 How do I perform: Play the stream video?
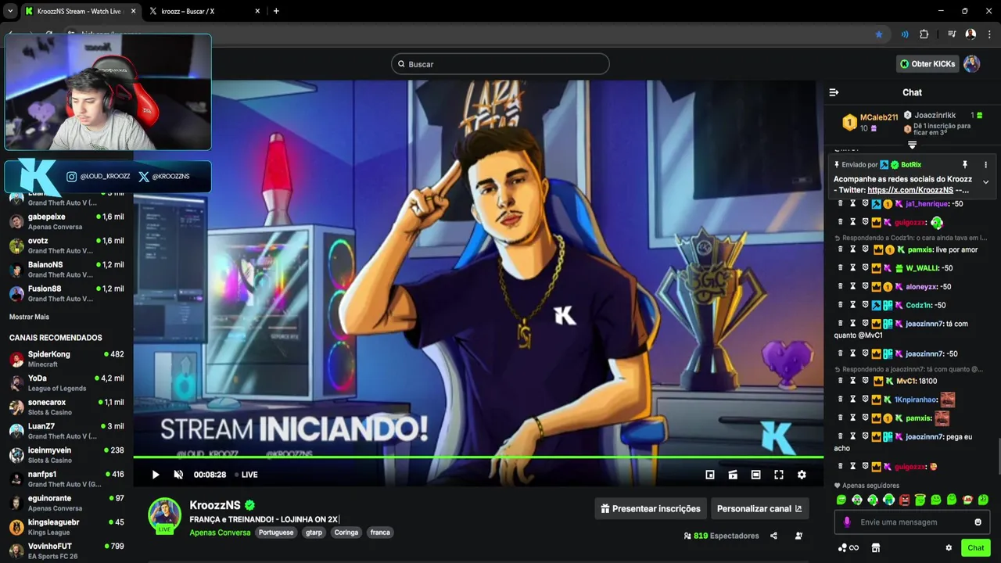[155, 475]
